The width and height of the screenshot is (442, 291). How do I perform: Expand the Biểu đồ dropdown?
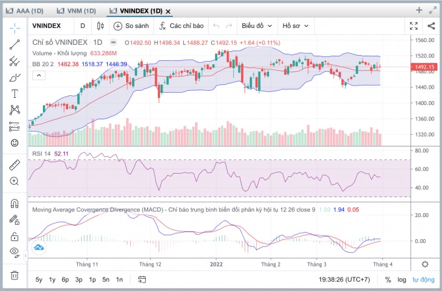point(257,26)
